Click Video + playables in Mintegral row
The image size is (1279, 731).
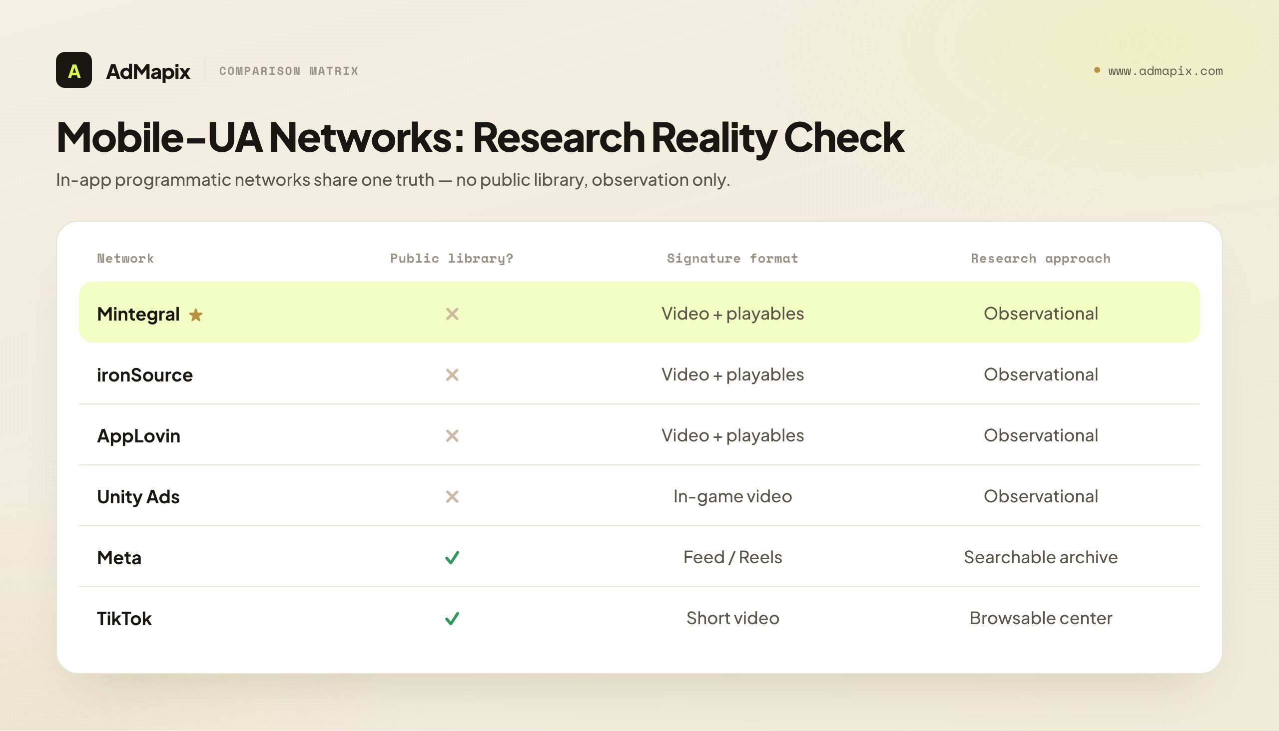732,314
